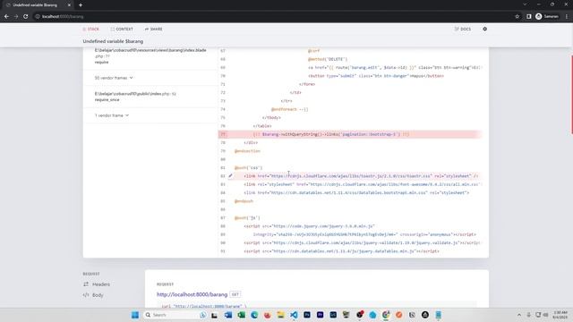Open the DOCS link

coord(463,29)
